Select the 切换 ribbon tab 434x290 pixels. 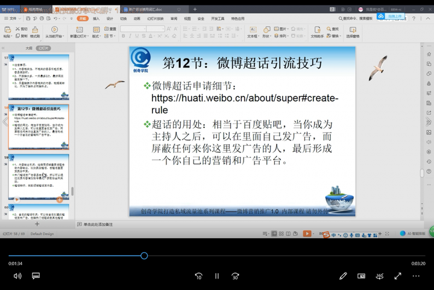pyautogui.click(x=124, y=19)
